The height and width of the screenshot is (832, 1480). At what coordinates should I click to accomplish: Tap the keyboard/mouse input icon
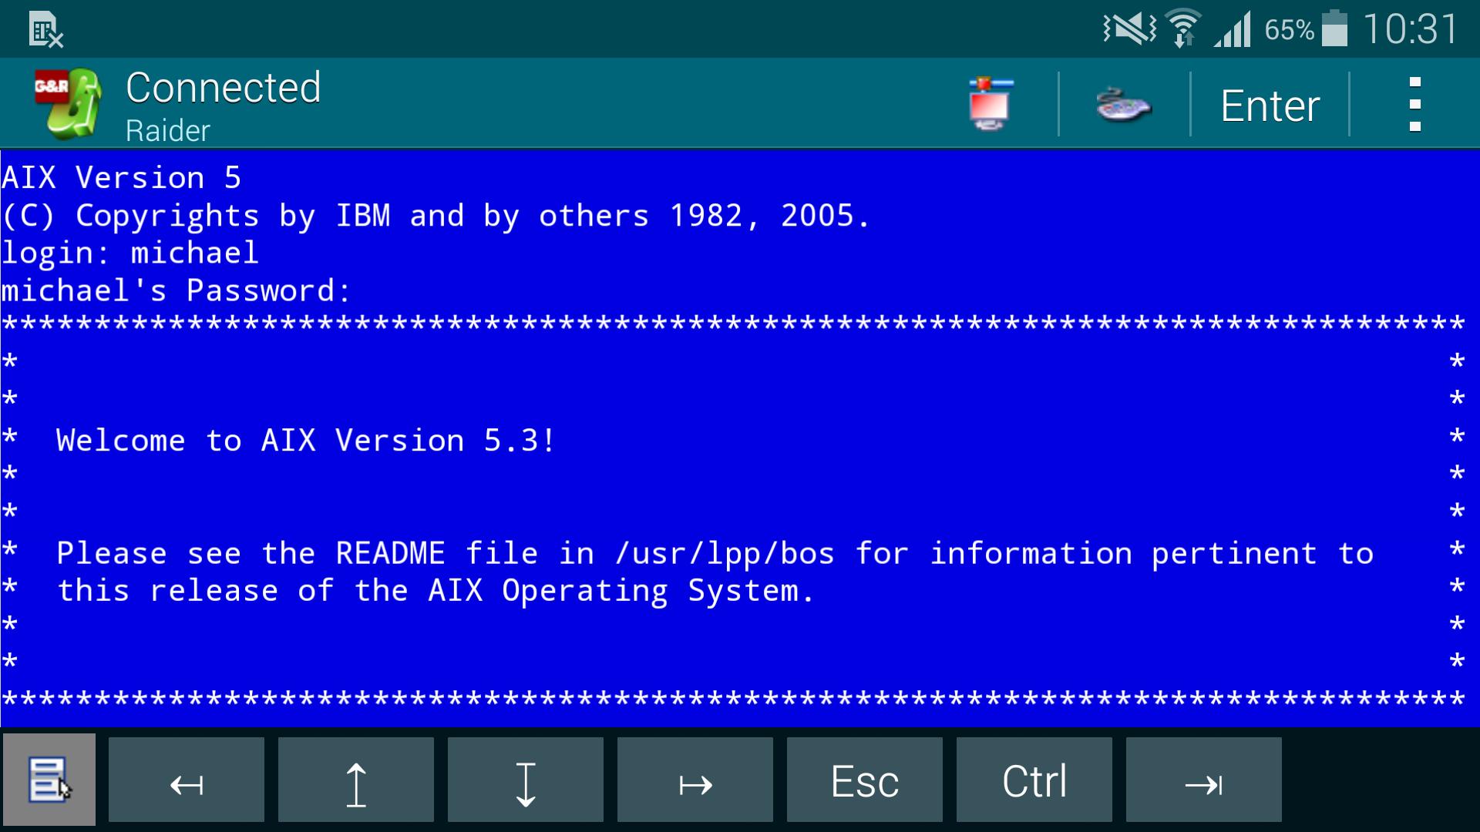(1123, 106)
